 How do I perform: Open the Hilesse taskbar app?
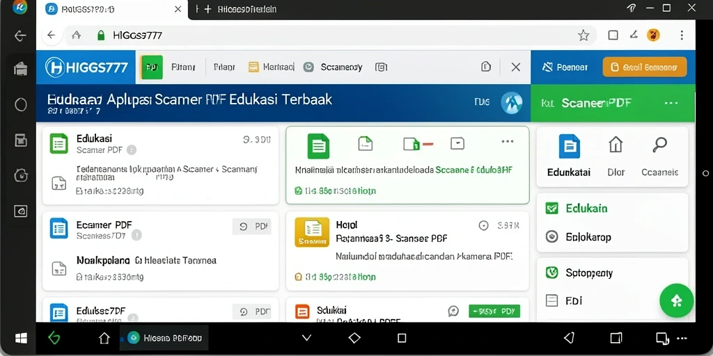pos(164,338)
